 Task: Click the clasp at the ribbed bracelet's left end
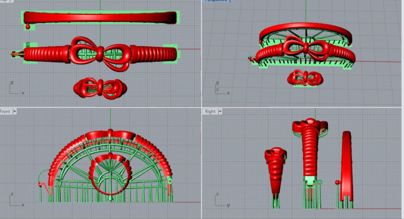(16, 54)
